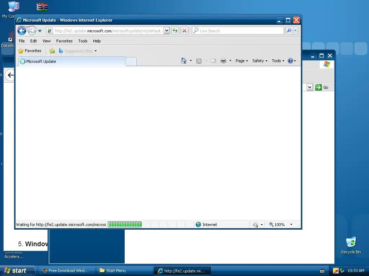Open the recent pages dropdown arrow
This screenshot has height=276, width=369.
point(40,31)
